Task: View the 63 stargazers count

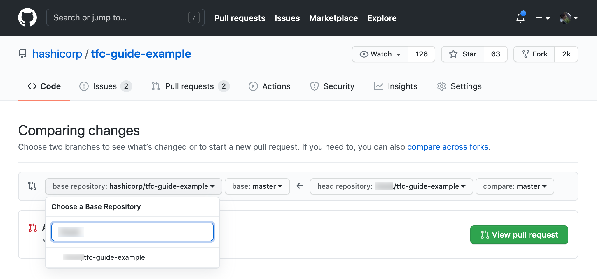Action: (495, 54)
